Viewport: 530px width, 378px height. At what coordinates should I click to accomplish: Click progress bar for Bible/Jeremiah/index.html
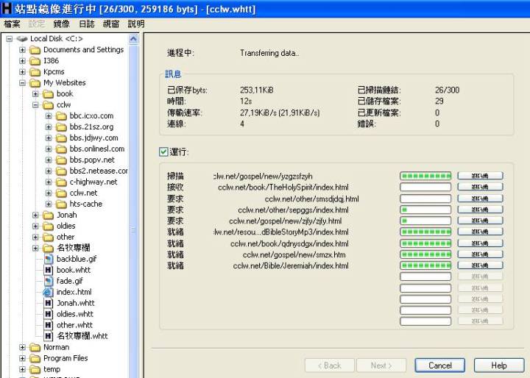tap(425, 265)
